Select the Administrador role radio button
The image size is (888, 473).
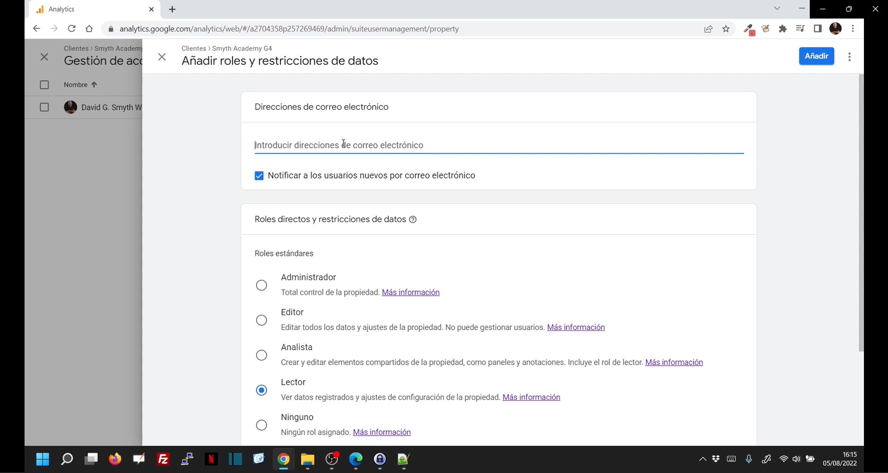[x=262, y=285]
